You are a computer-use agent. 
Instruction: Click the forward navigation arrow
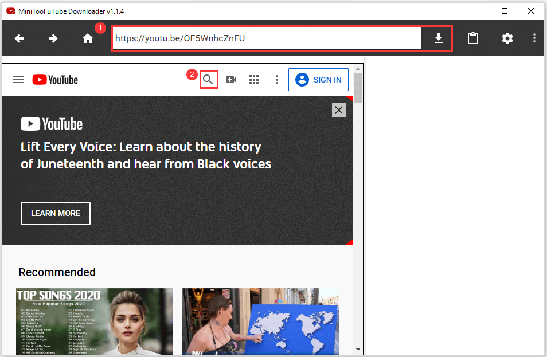tap(53, 38)
